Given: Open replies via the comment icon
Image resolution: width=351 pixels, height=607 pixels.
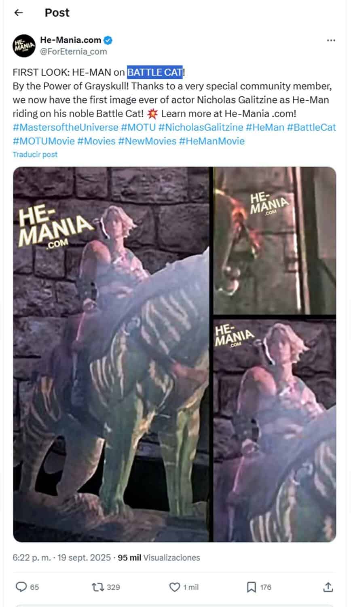Looking at the screenshot, I should (x=21, y=587).
